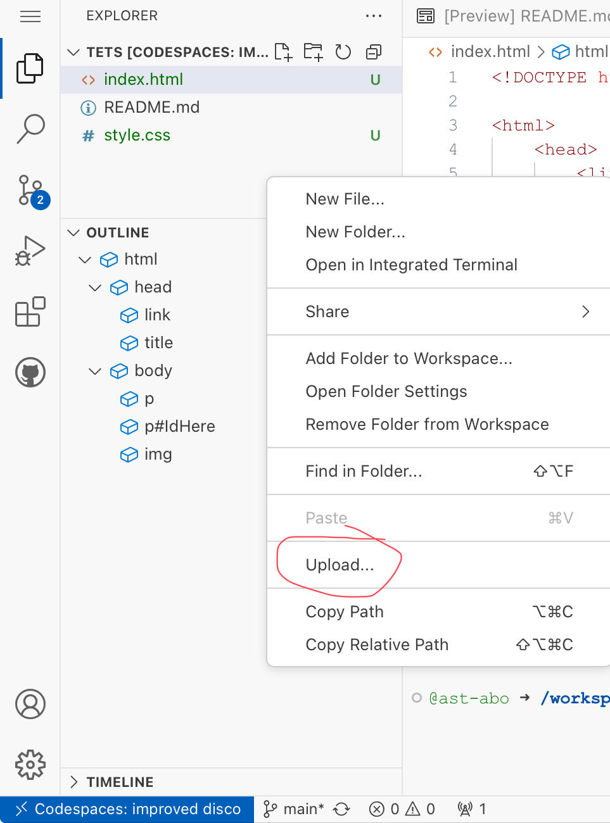Collapse the OUTLINE section
This screenshot has height=823, width=610.
pyautogui.click(x=74, y=233)
